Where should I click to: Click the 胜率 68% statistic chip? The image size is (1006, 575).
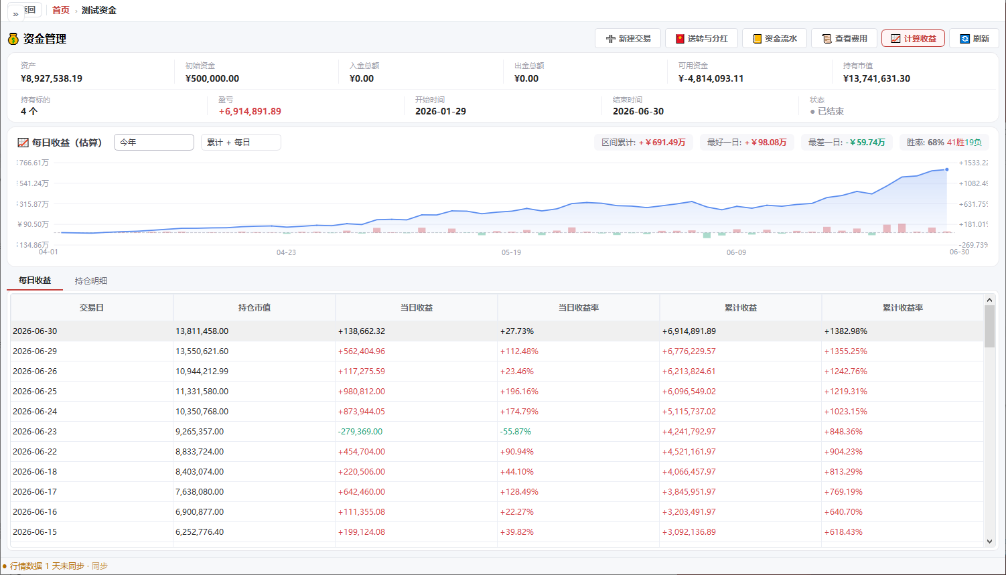click(944, 143)
